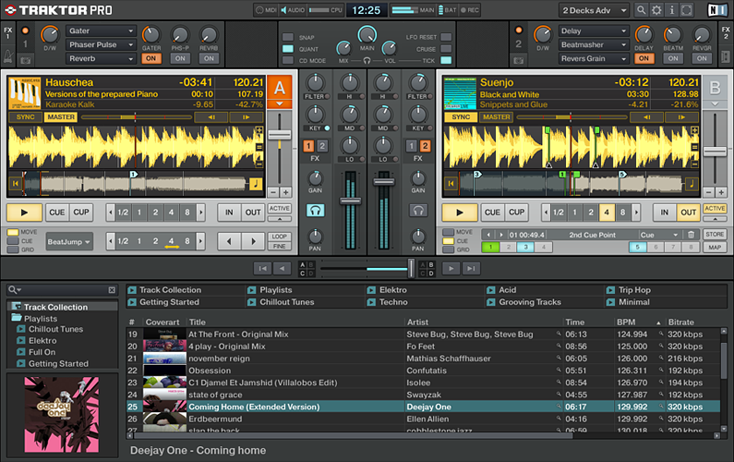The width and height of the screenshot is (734, 462).
Task: Open the Cue type dropdown on Deck B
Action: coord(659,235)
